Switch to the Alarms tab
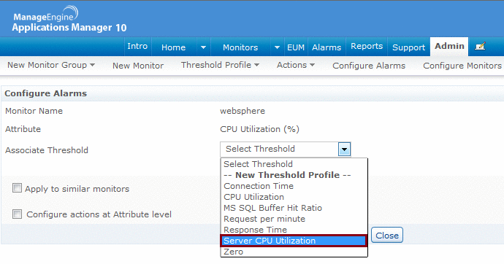 327,47
